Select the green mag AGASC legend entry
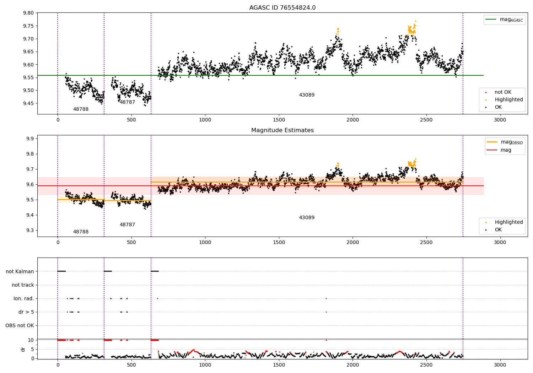The width and height of the screenshot is (533, 373). pyautogui.click(x=504, y=20)
